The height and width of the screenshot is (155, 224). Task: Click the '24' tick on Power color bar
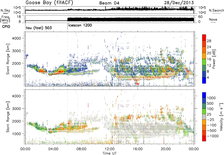[x=209, y=47]
